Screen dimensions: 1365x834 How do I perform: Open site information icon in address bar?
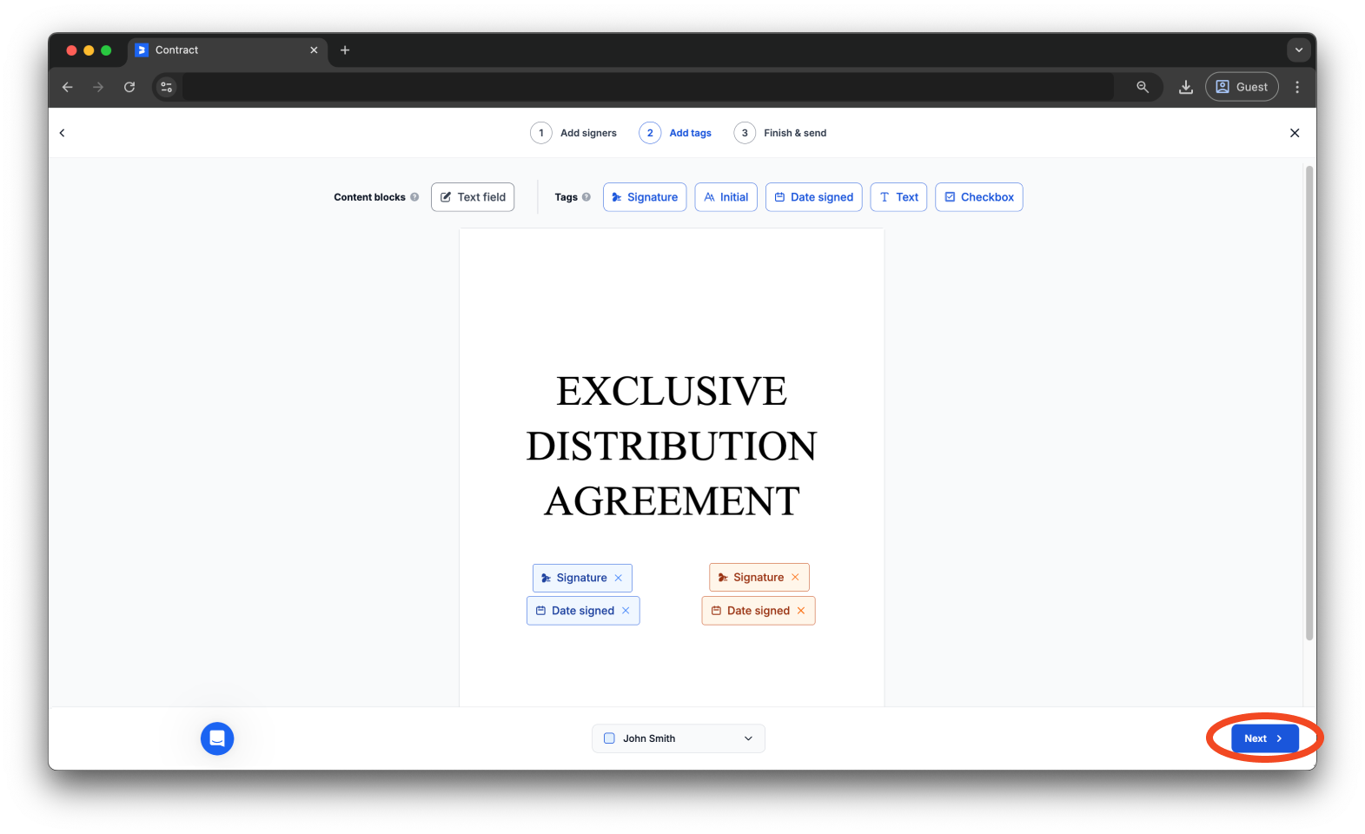coord(167,87)
